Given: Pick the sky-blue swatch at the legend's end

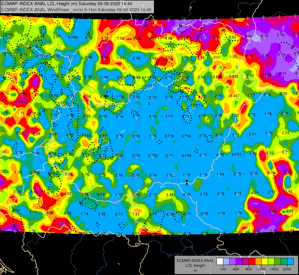Looking at the screenshot, I should coord(290,262).
